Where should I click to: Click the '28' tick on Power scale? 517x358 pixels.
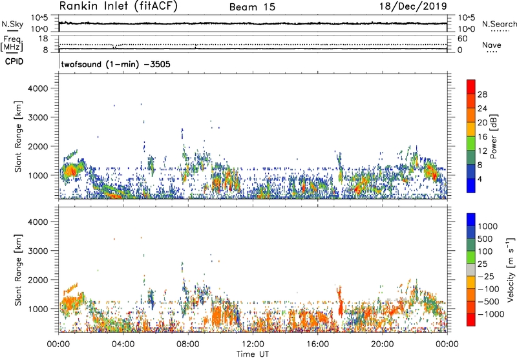click(x=482, y=94)
